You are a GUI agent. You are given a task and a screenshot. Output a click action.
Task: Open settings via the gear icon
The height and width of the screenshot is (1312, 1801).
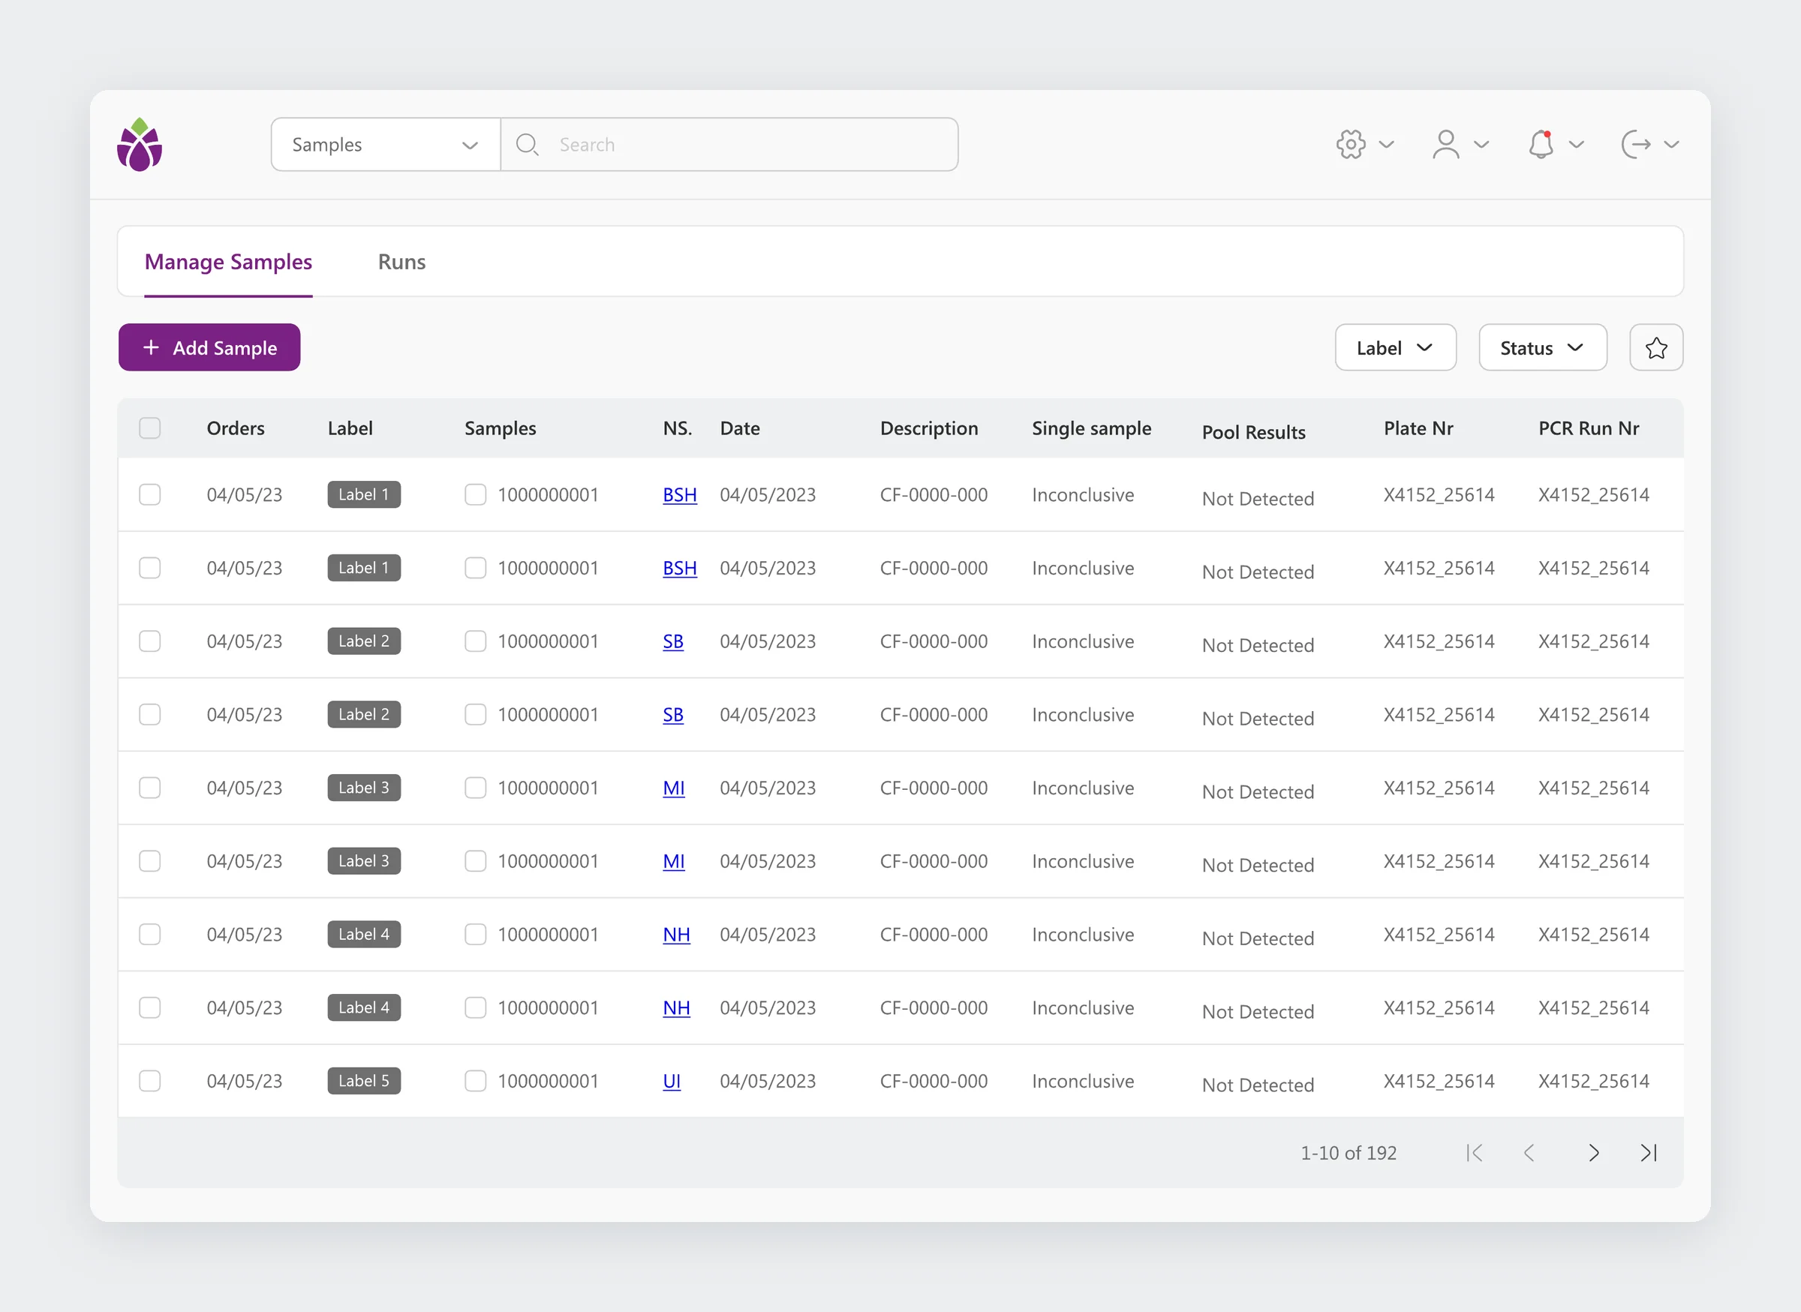click(1351, 145)
